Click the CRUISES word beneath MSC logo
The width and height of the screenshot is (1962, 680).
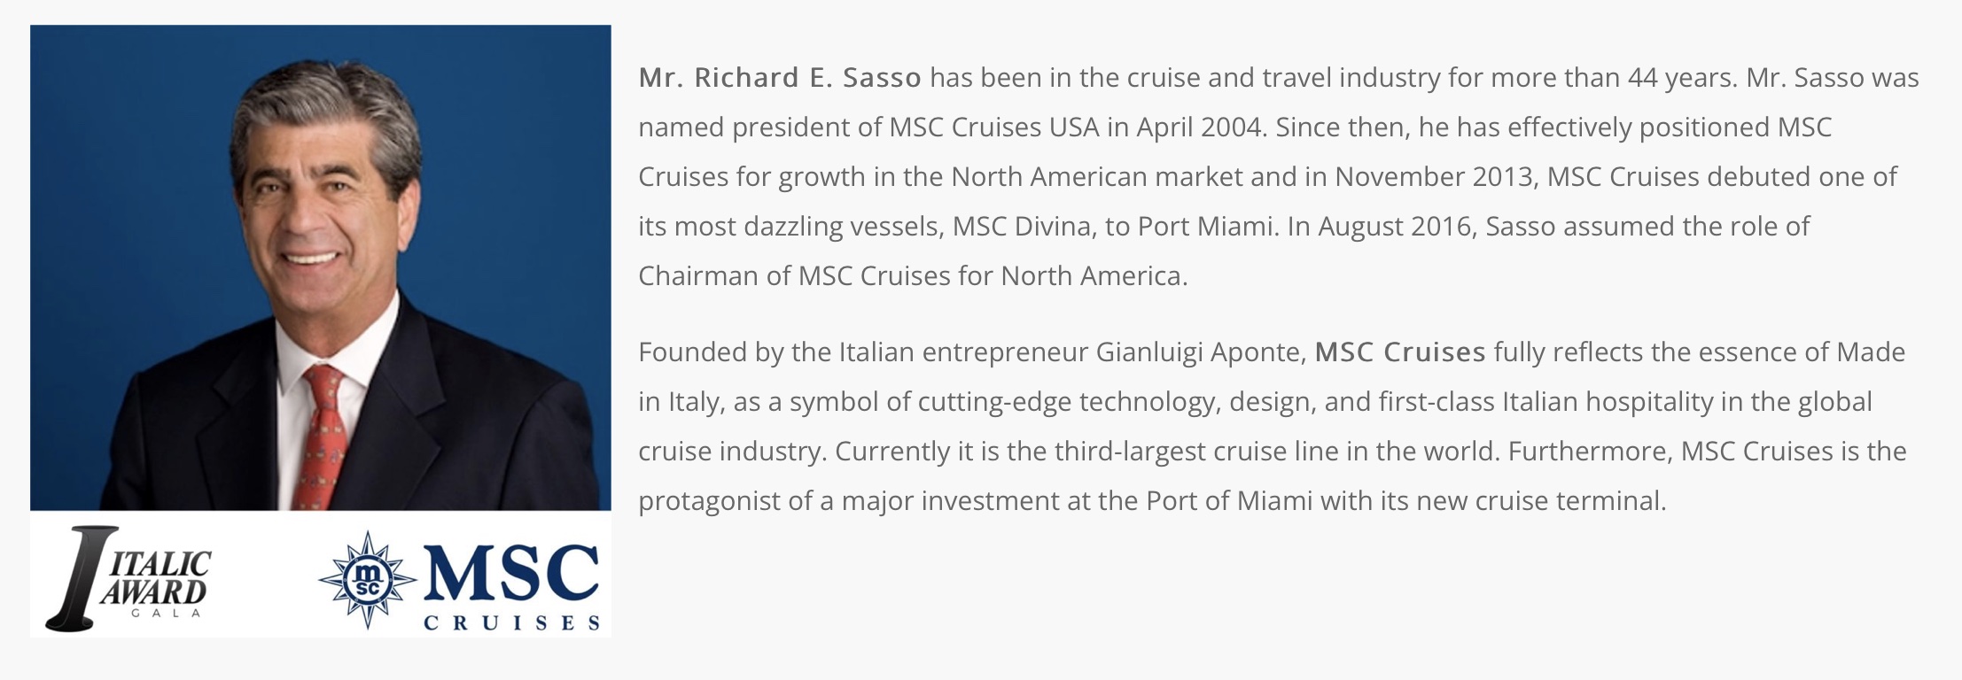pyautogui.click(x=512, y=622)
